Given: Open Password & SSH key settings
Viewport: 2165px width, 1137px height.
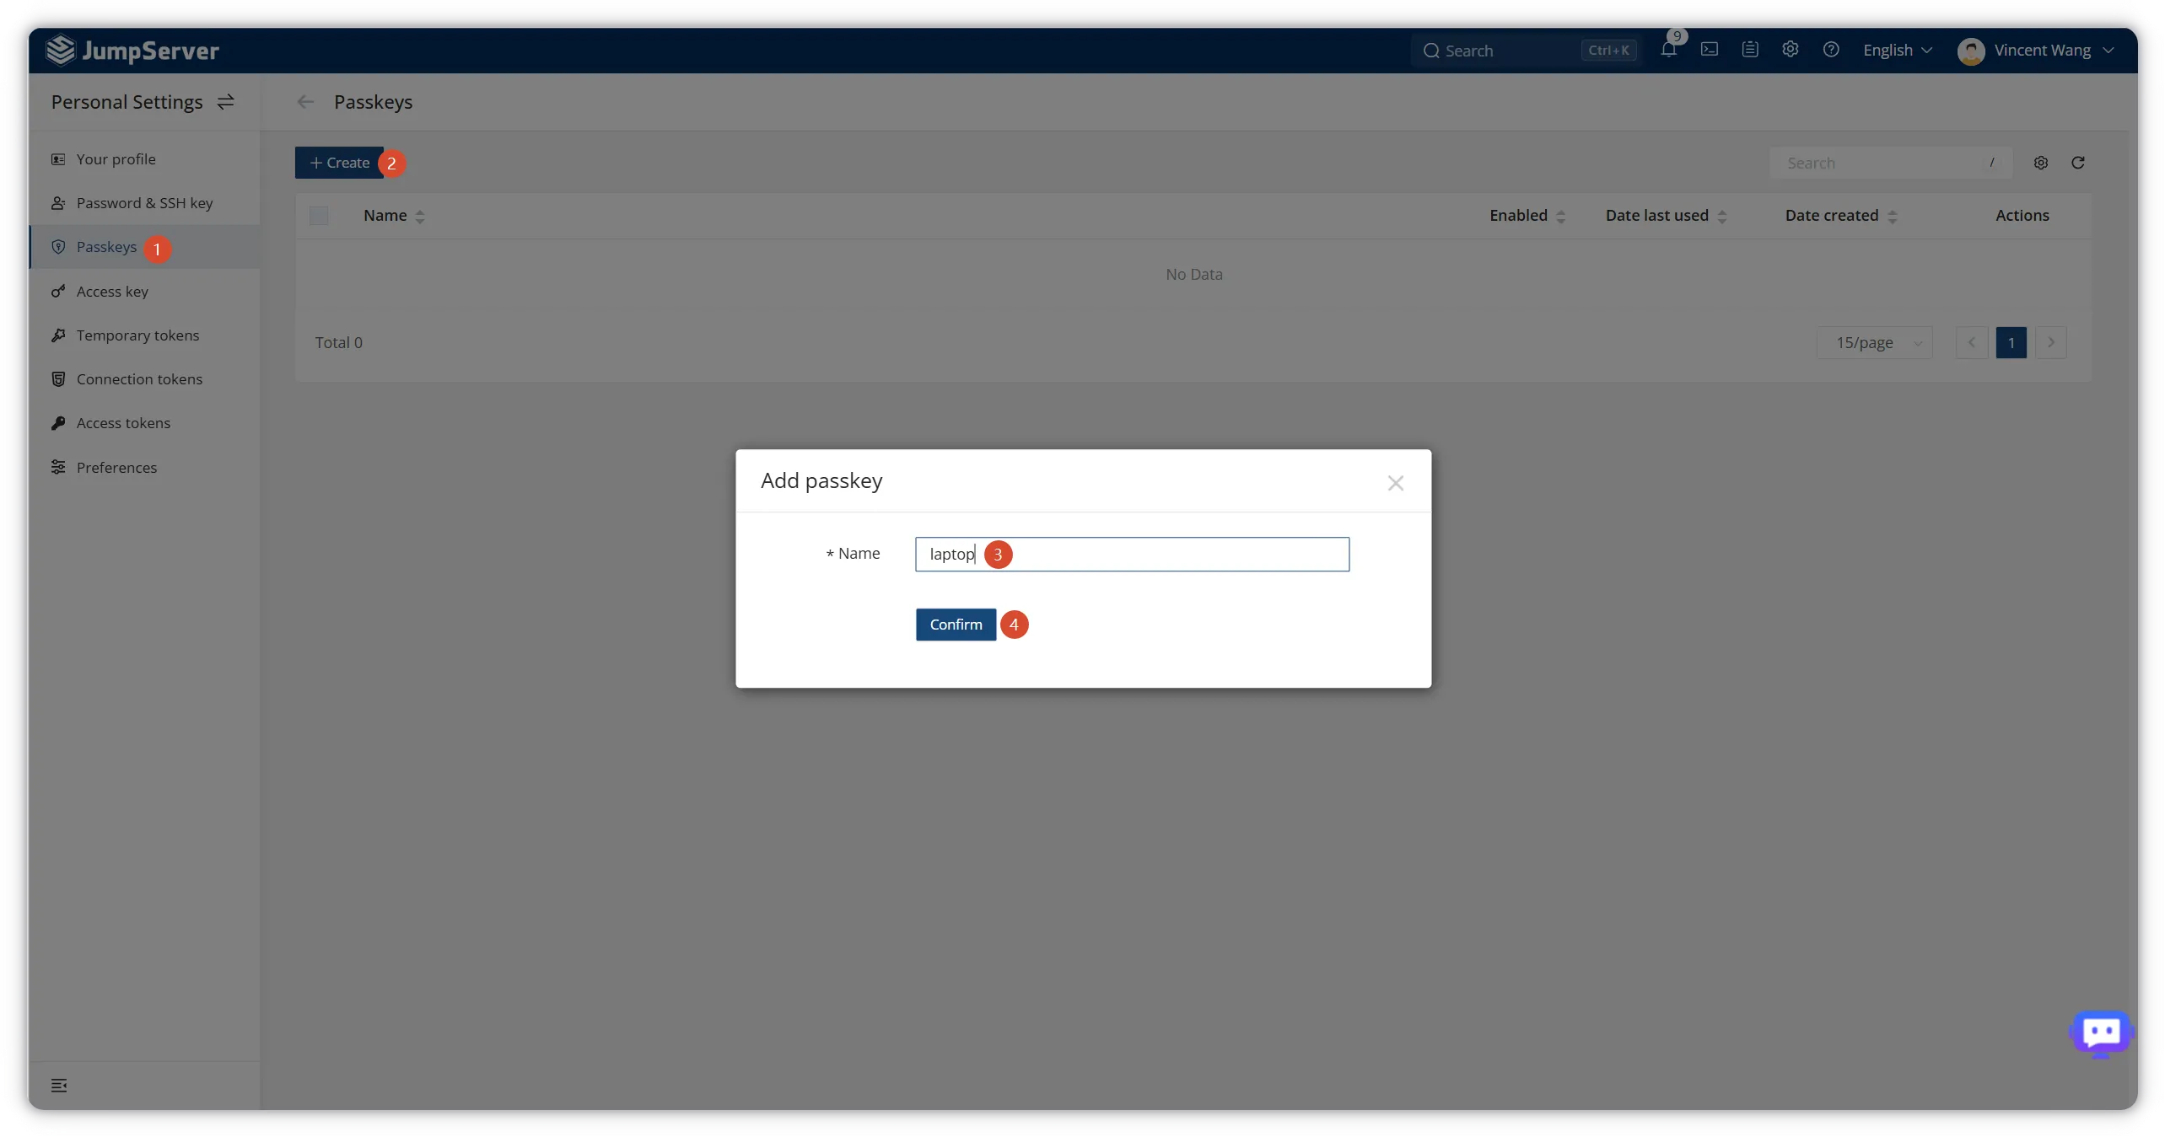Looking at the screenshot, I should pyautogui.click(x=144, y=203).
